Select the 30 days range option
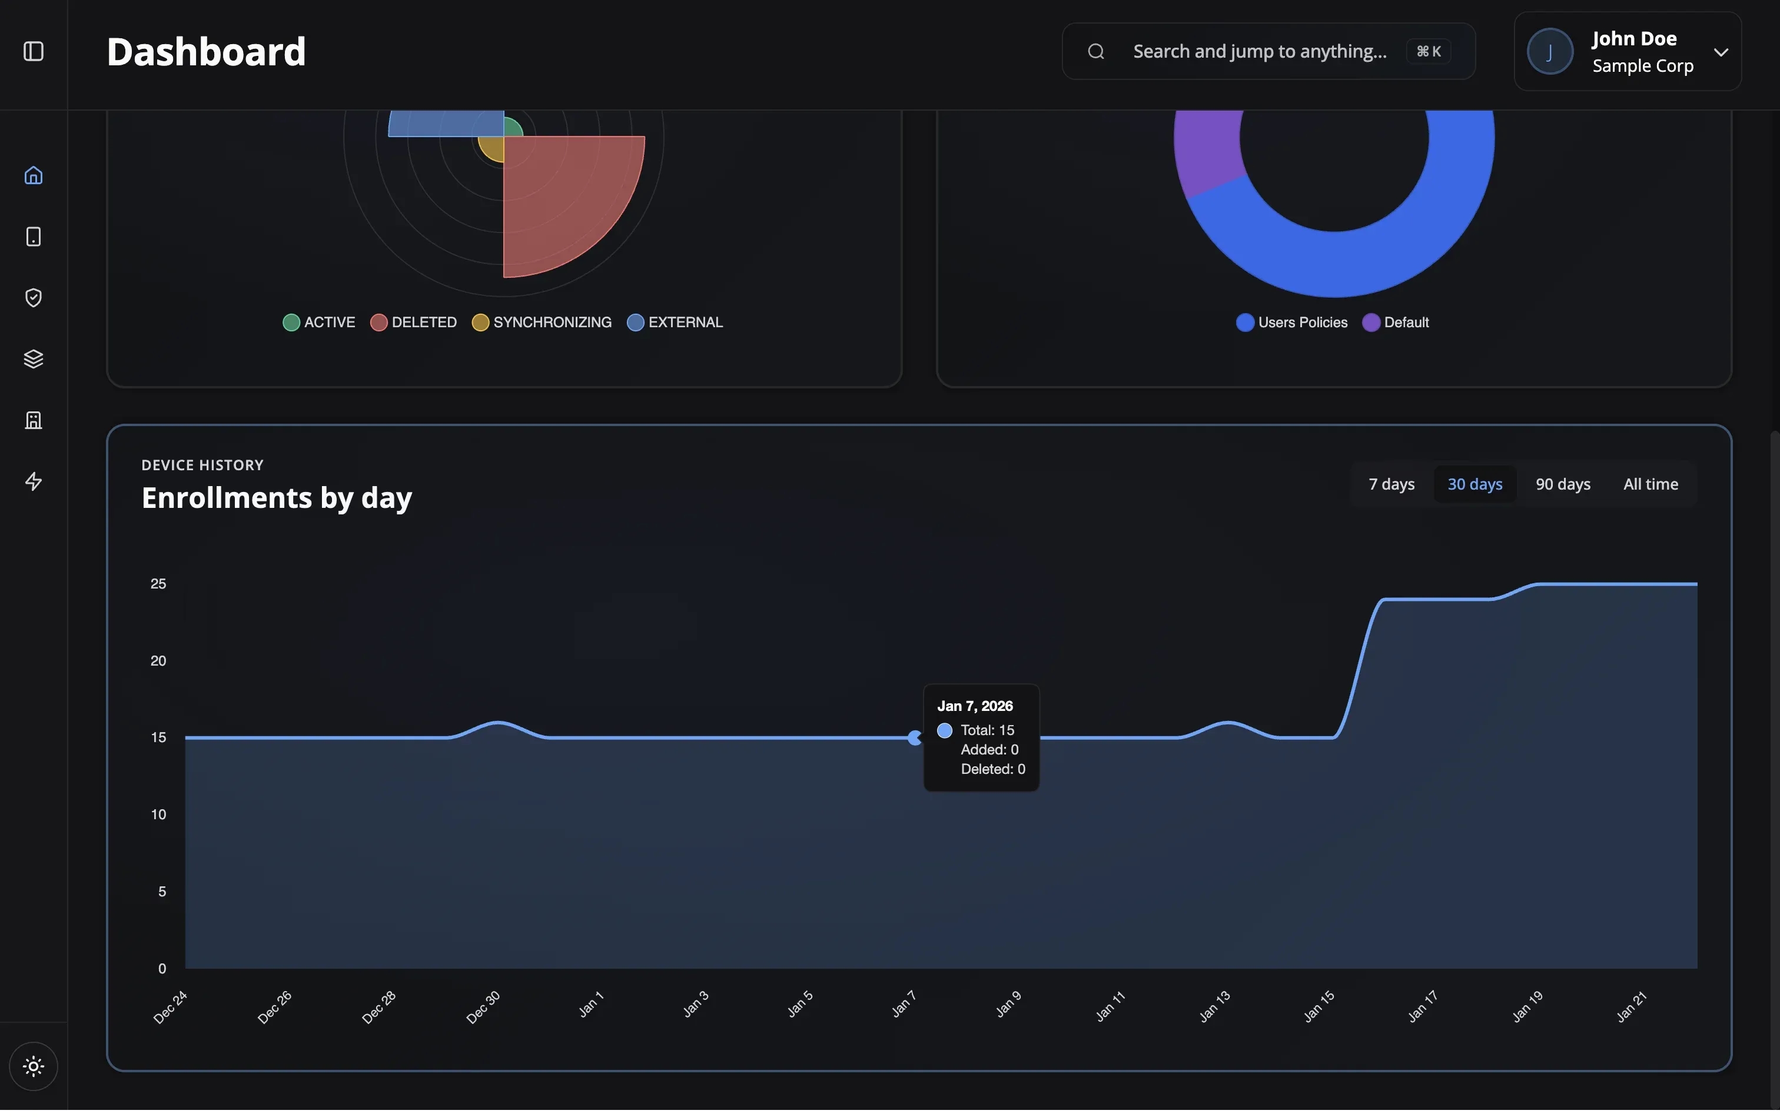The image size is (1780, 1117). (x=1474, y=484)
